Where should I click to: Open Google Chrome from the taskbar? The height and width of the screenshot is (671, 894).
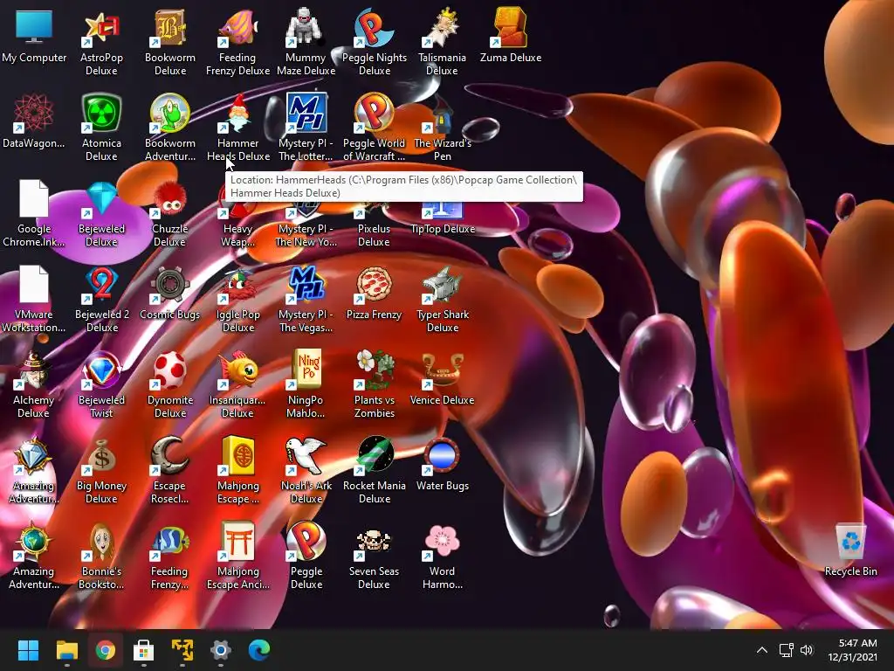pos(105,650)
